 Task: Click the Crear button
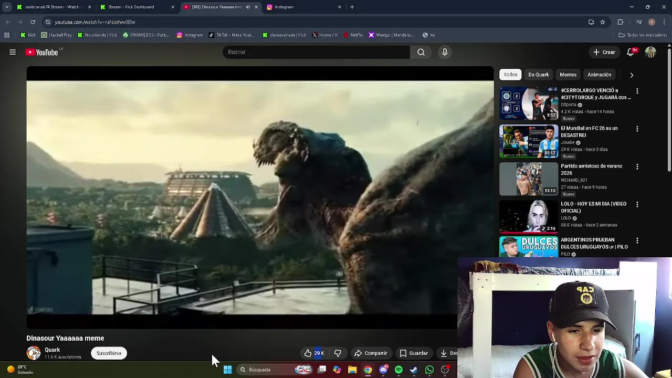(x=604, y=52)
